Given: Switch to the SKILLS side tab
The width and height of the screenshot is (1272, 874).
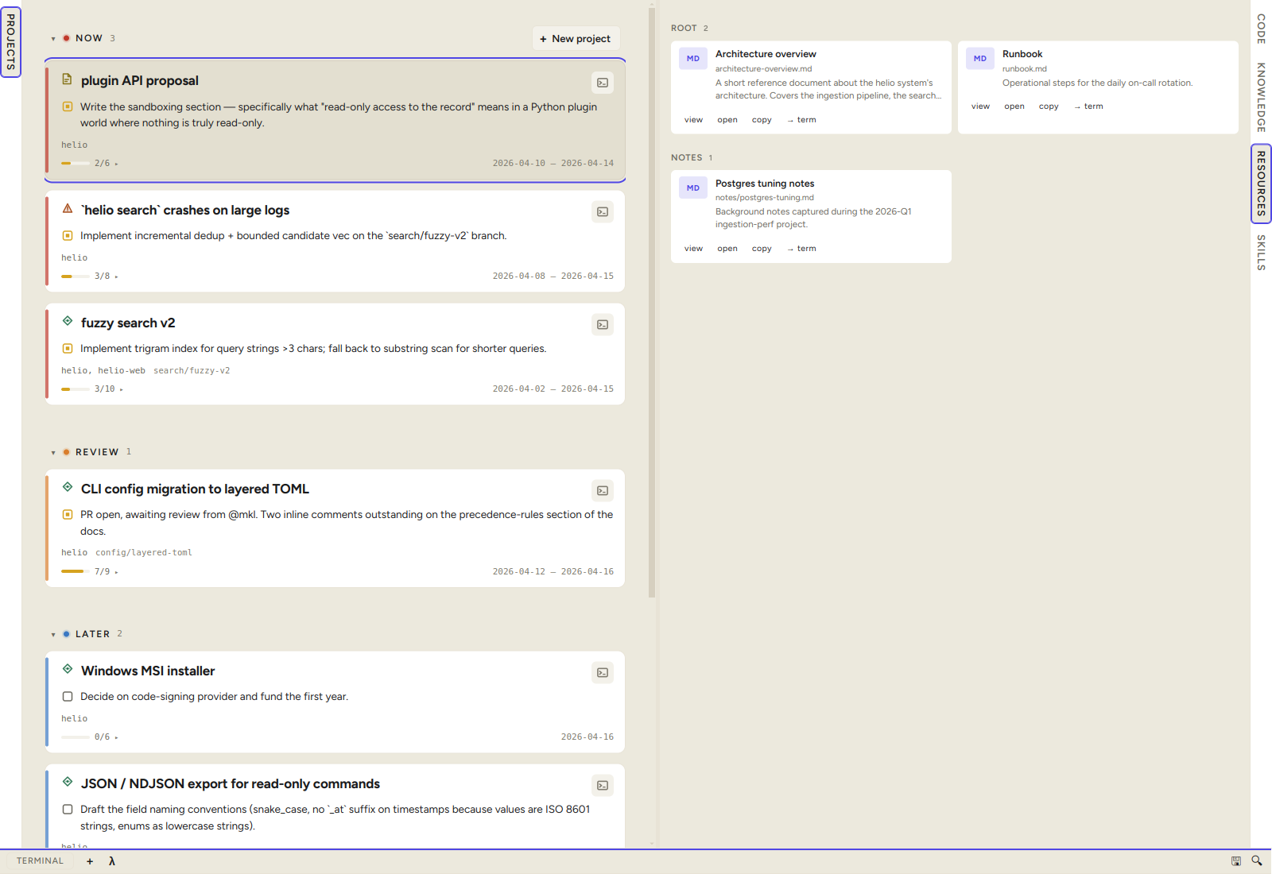Looking at the screenshot, I should tap(1261, 253).
